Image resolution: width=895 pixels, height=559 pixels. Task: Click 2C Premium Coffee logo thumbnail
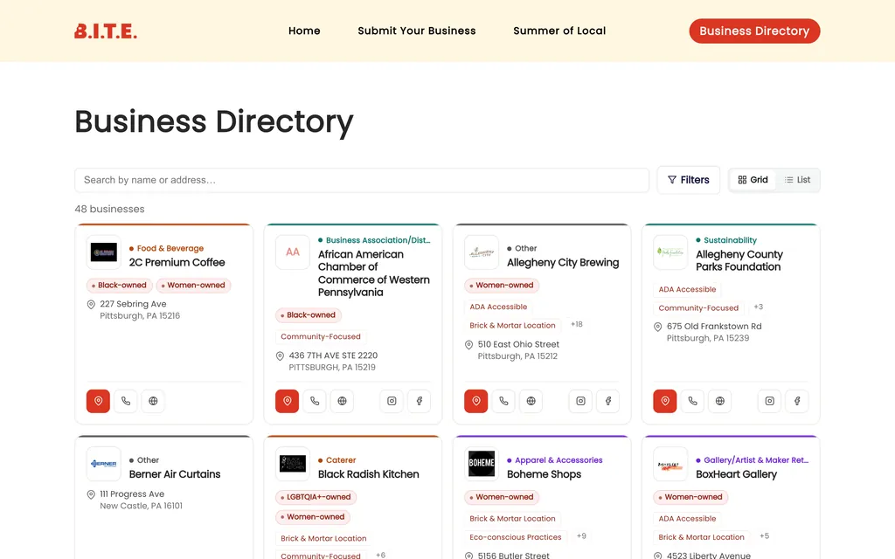point(104,252)
